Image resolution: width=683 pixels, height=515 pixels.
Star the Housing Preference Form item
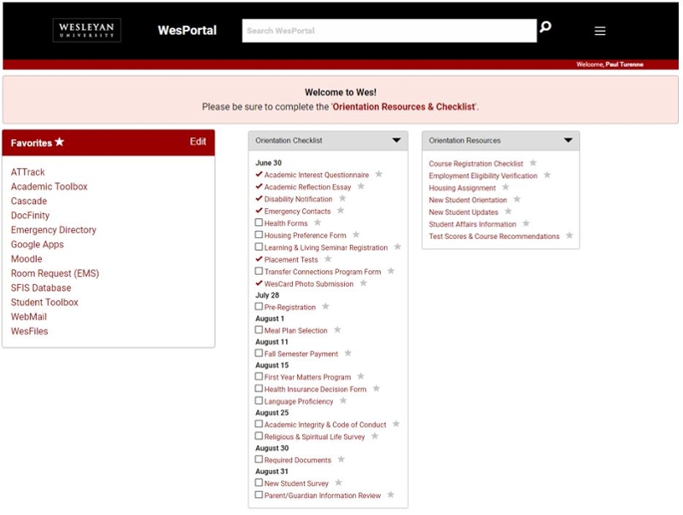(356, 234)
